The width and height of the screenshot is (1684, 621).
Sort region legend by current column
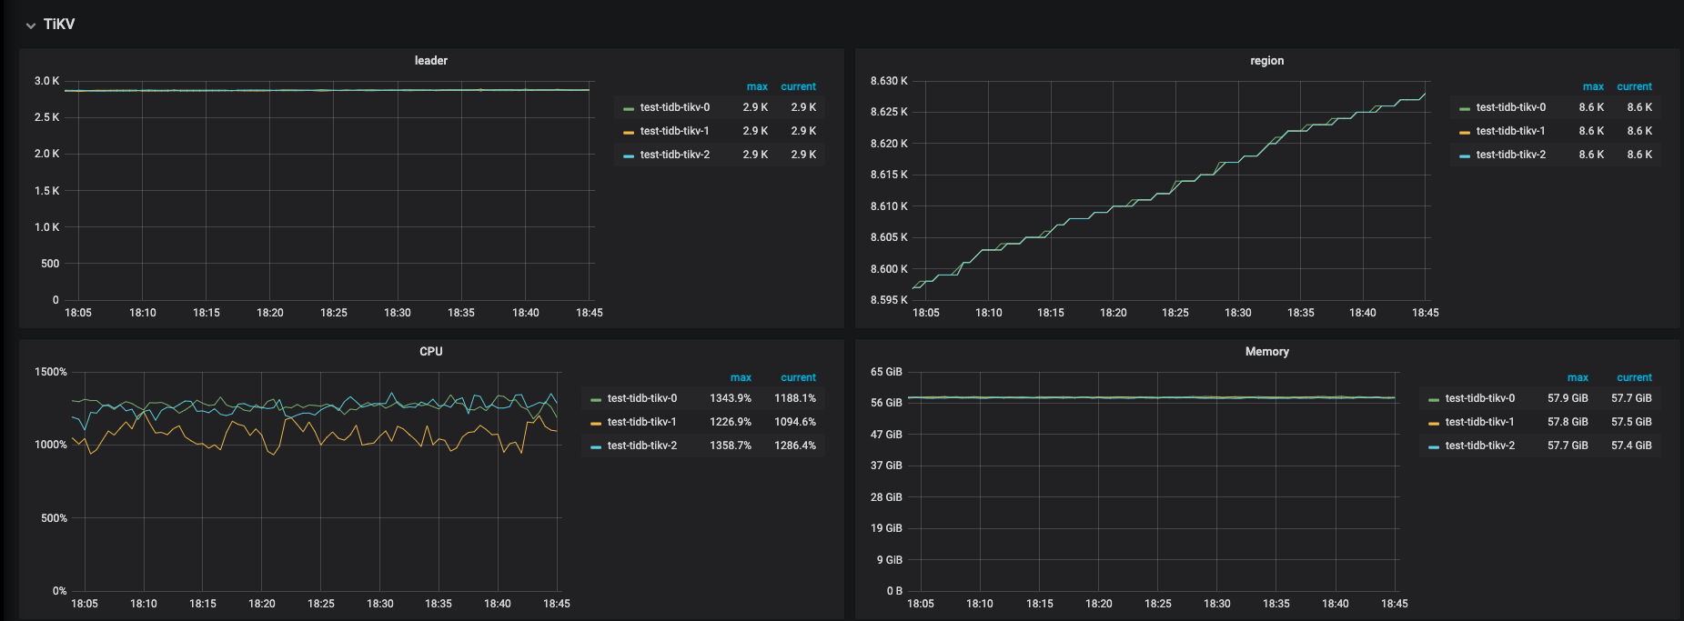pyautogui.click(x=1634, y=87)
